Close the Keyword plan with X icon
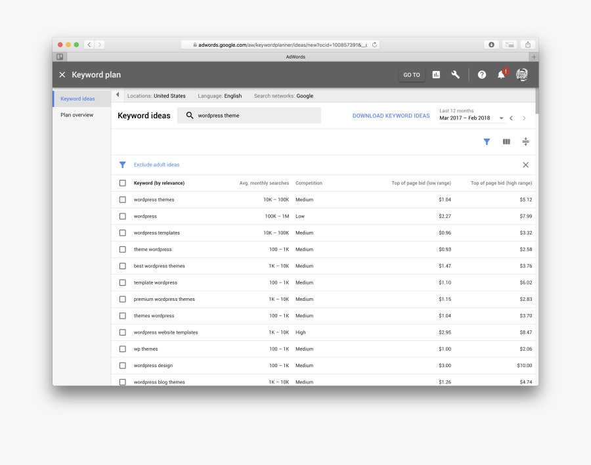Image resolution: width=591 pixels, height=465 pixels. (x=62, y=75)
